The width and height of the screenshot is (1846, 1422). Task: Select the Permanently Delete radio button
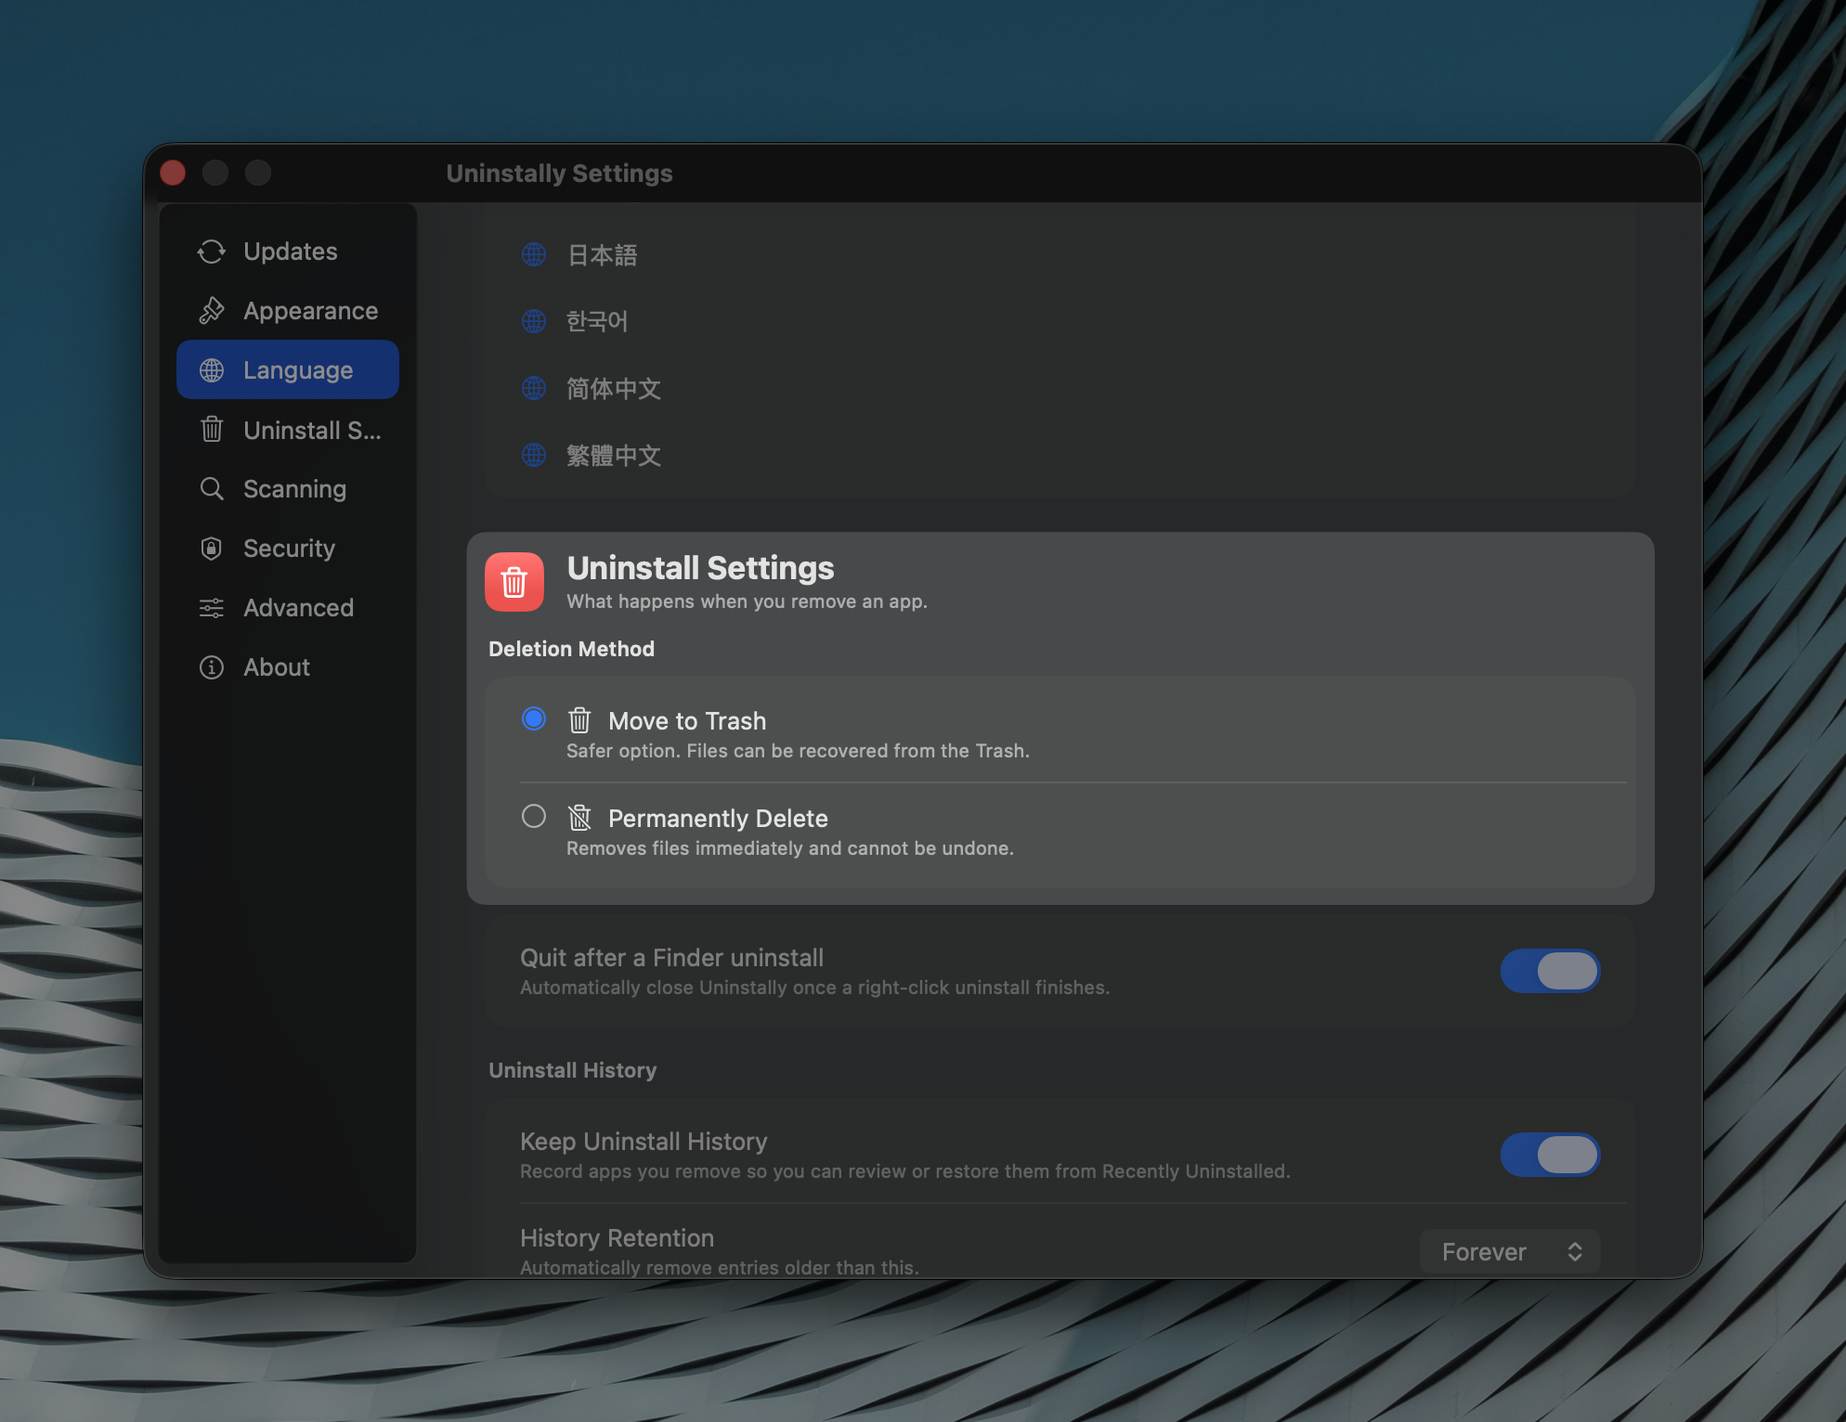tap(534, 816)
